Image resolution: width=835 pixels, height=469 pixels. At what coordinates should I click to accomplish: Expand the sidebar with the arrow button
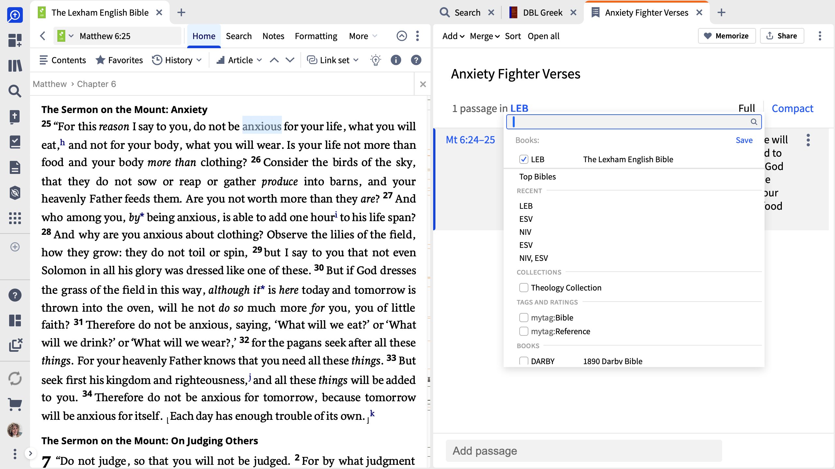30,453
